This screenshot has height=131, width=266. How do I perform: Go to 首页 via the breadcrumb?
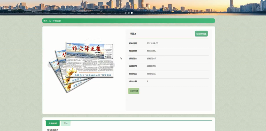pos(45,21)
